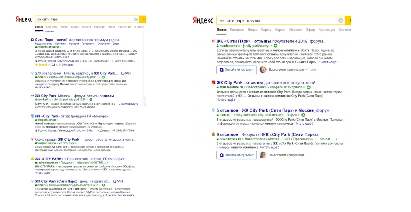Open '9 отзывов - Форум по ЖК' result
The image size is (411, 212).
(269, 135)
